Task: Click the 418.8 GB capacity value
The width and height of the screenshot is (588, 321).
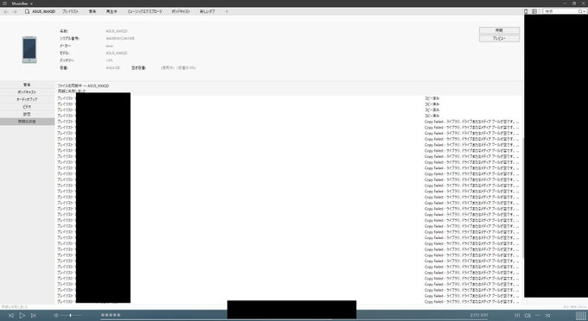Action: coord(112,68)
